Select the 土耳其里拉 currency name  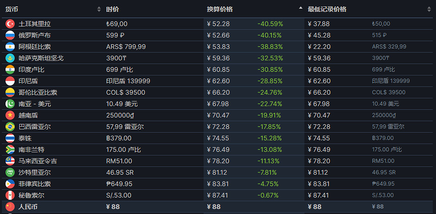(34, 24)
